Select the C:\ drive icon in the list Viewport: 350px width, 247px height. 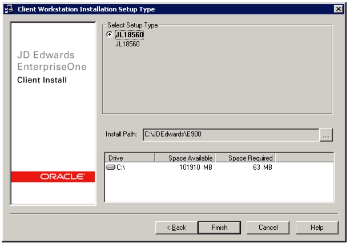[111, 167]
